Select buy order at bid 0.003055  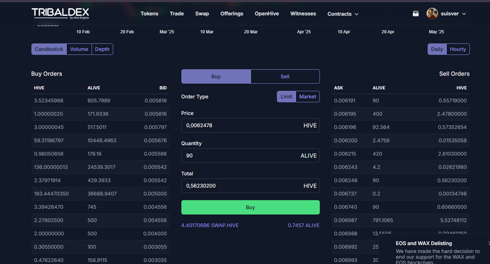100,247
